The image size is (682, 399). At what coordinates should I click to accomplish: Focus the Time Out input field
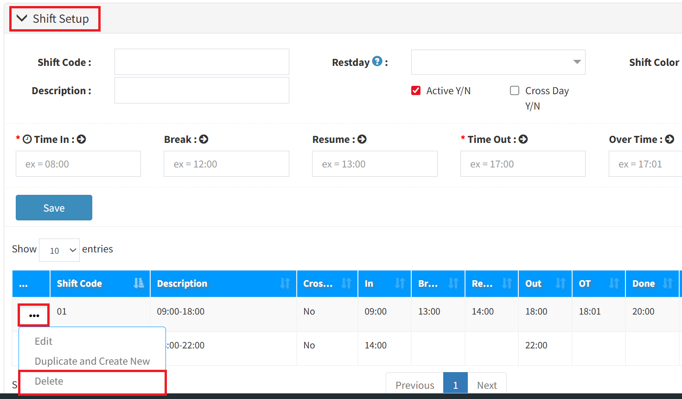pos(523,164)
